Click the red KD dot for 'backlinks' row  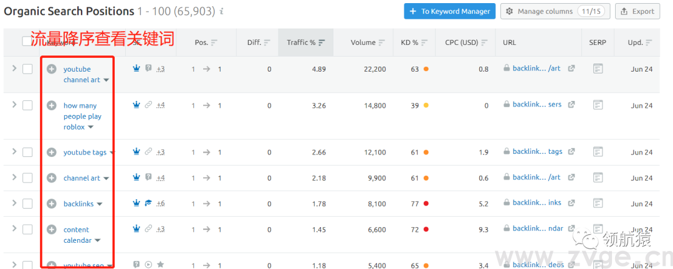coord(426,204)
